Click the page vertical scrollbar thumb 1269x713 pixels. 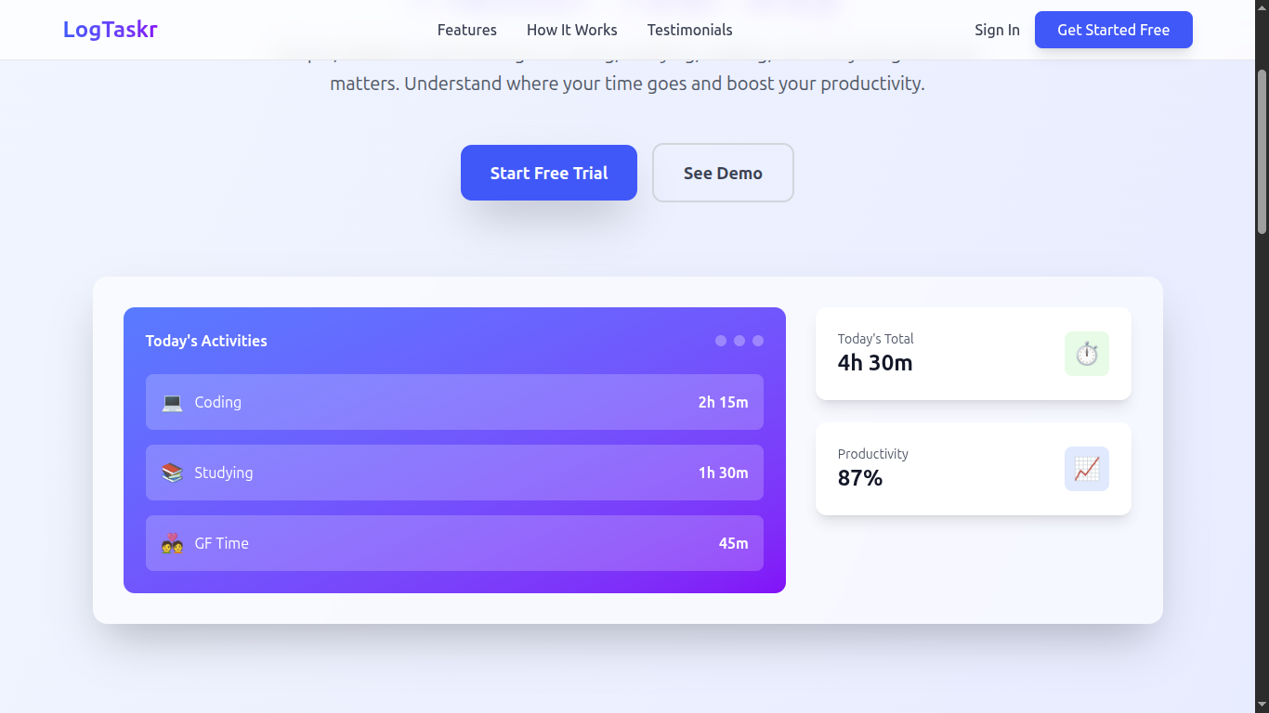[1262, 151]
